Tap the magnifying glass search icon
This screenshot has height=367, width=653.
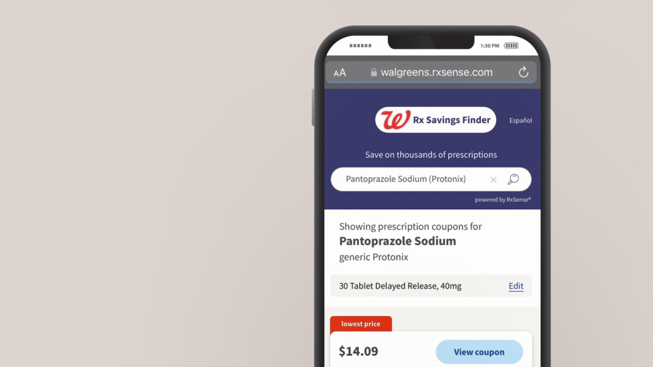click(x=513, y=179)
